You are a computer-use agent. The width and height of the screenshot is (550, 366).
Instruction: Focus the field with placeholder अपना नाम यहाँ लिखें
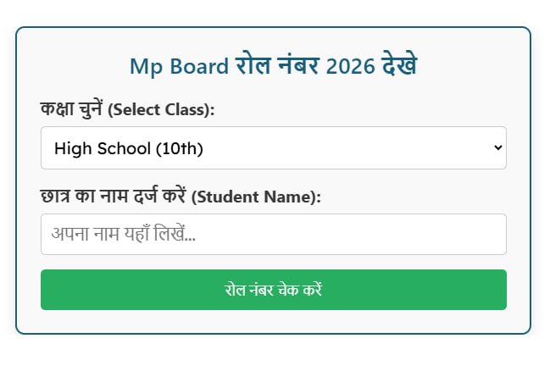tap(273, 234)
